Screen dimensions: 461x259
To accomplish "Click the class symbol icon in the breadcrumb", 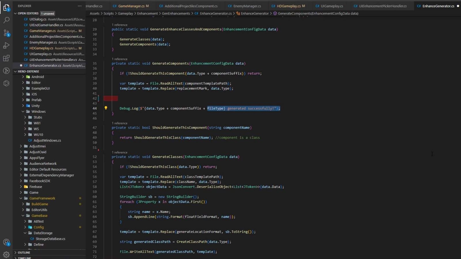I will [x=238, y=13].
